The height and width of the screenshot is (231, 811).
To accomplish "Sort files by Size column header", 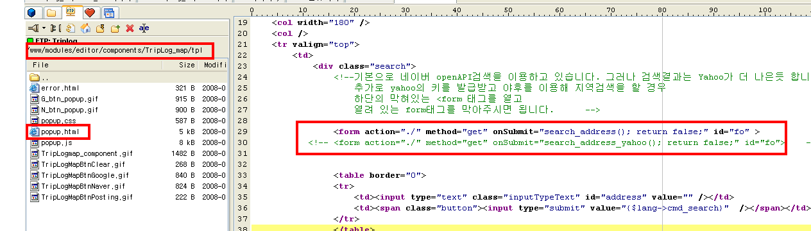I will (187, 65).
